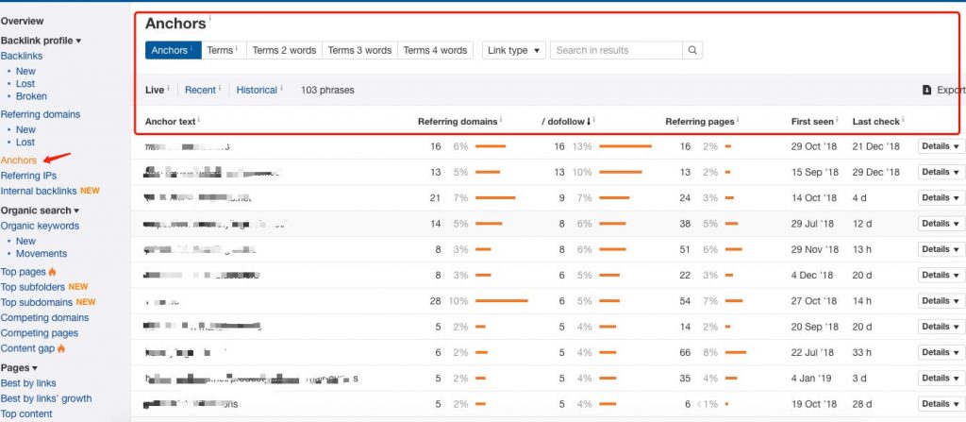Viewport: 966px width, 422px height.
Task: Click the search magnifier icon button
Action: pyautogui.click(x=692, y=51)
